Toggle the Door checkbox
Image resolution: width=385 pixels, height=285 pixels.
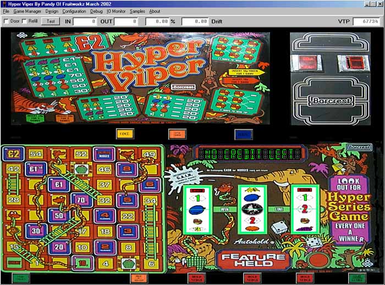pos(7,21)
